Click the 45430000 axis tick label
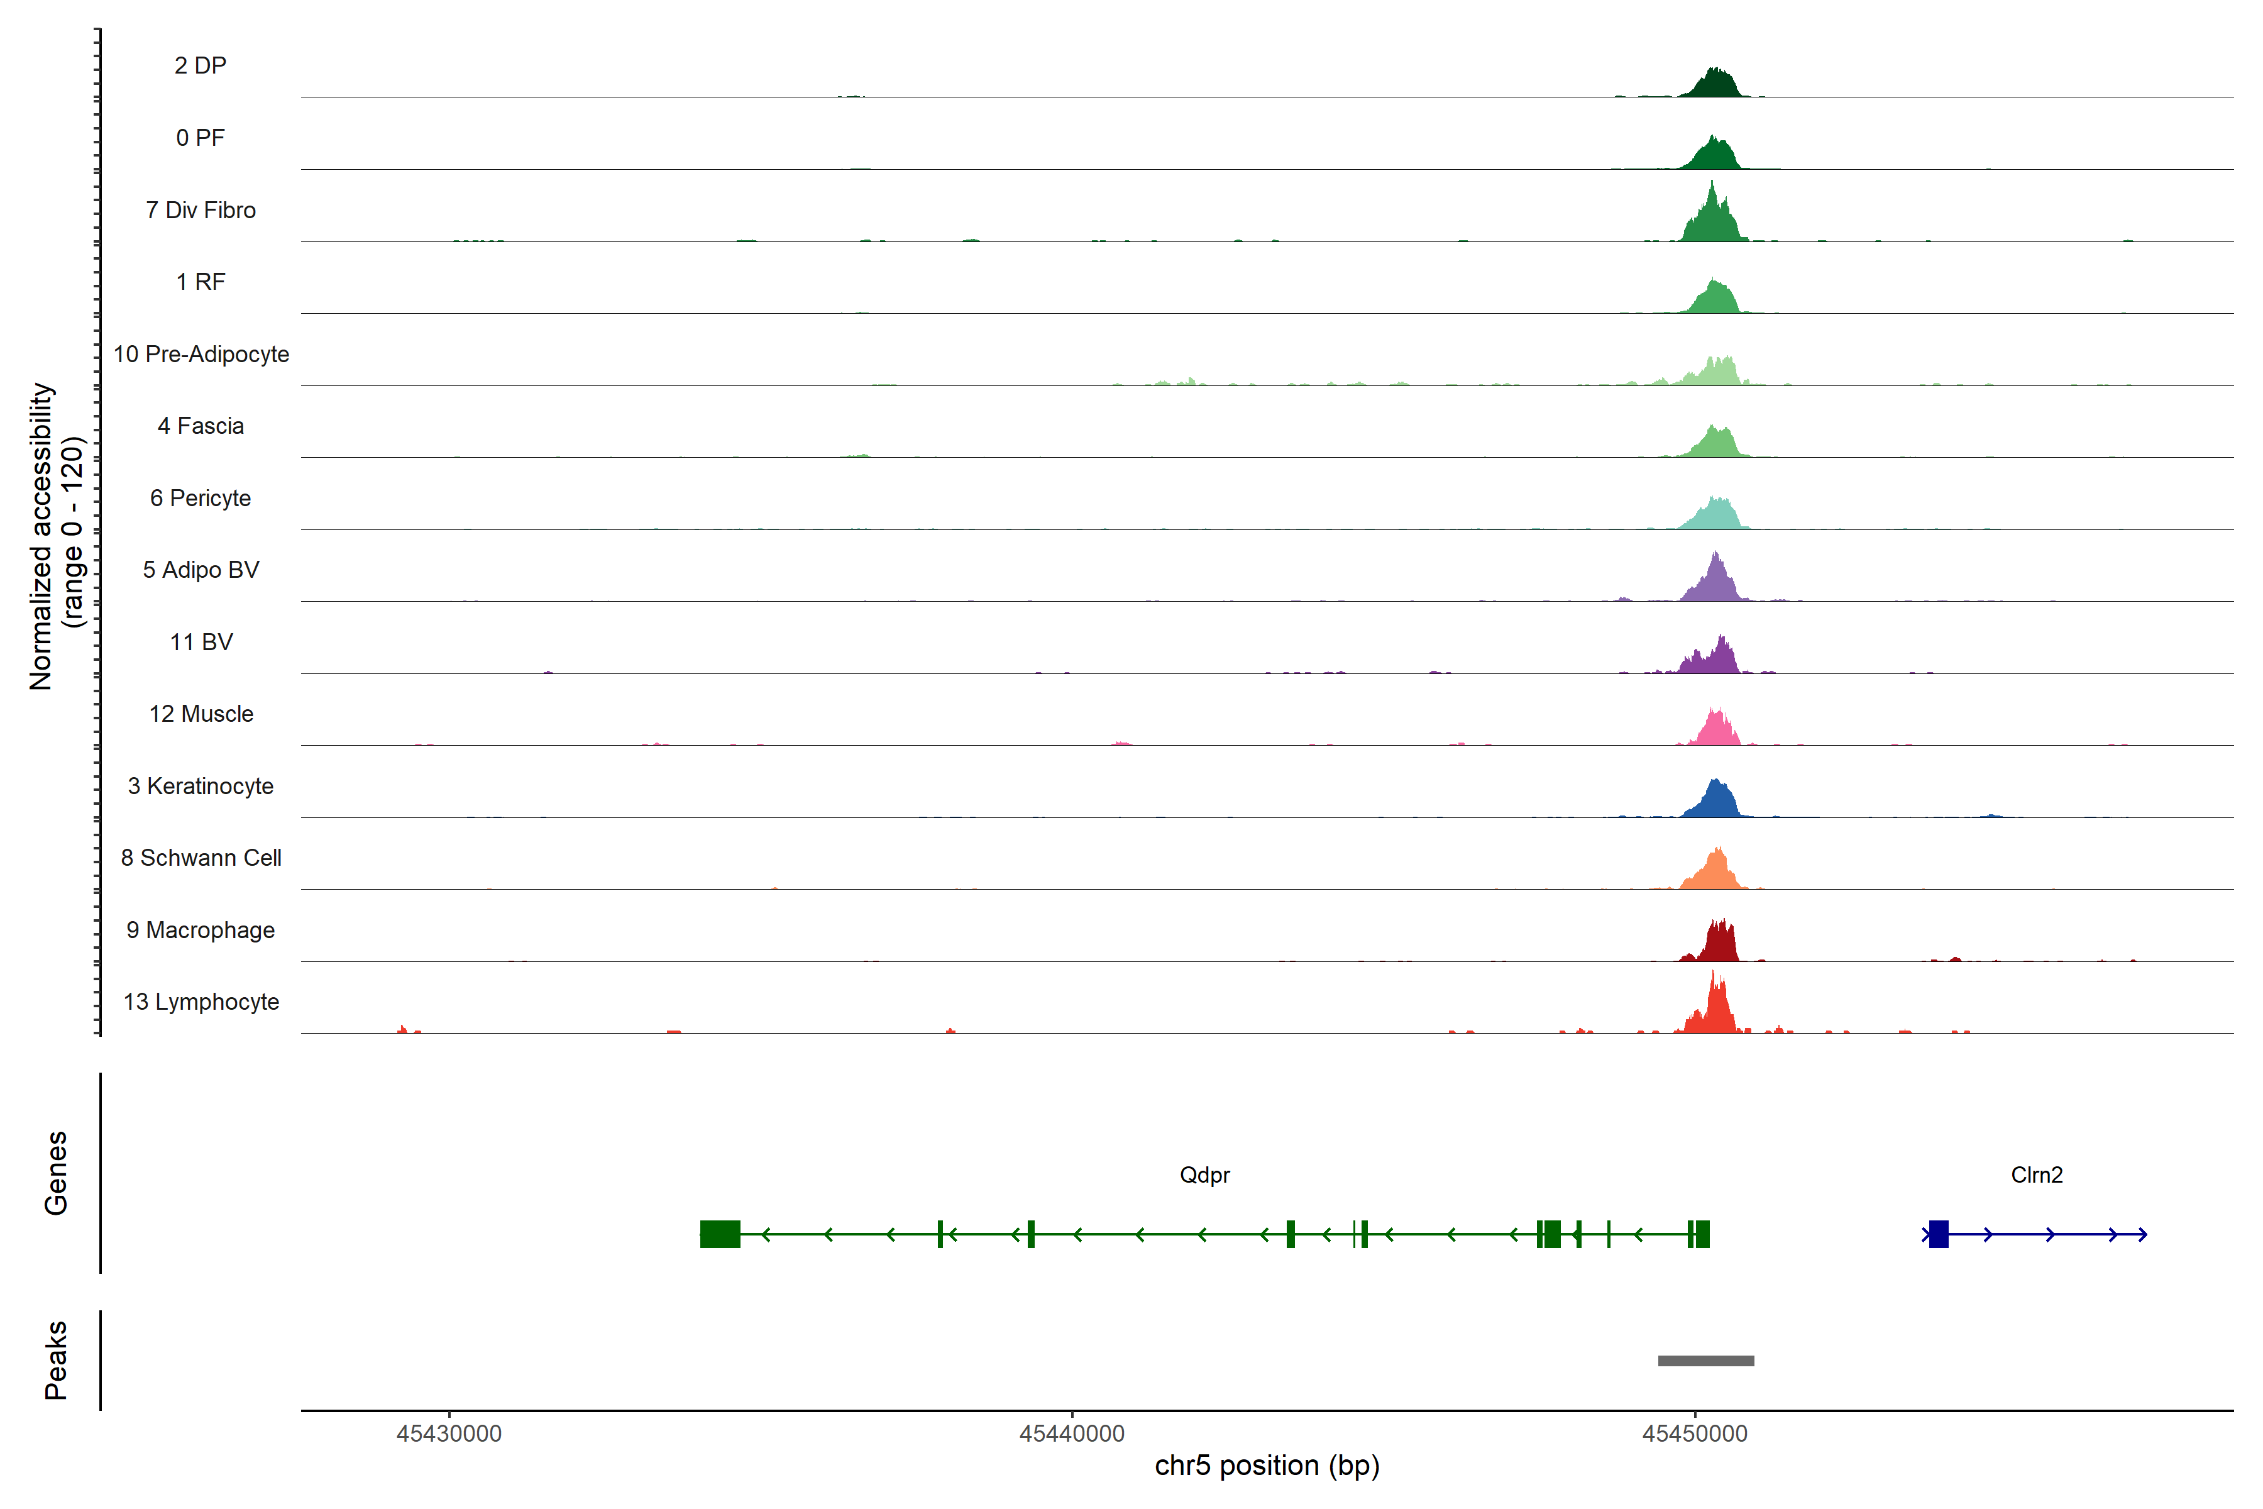The image size is (2263, 1509). point(449,1434)
